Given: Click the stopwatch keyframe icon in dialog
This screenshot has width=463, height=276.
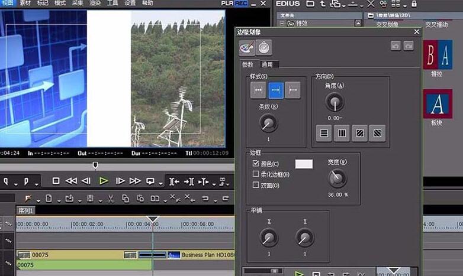Looking at the screenshot, I should (264, 48).
